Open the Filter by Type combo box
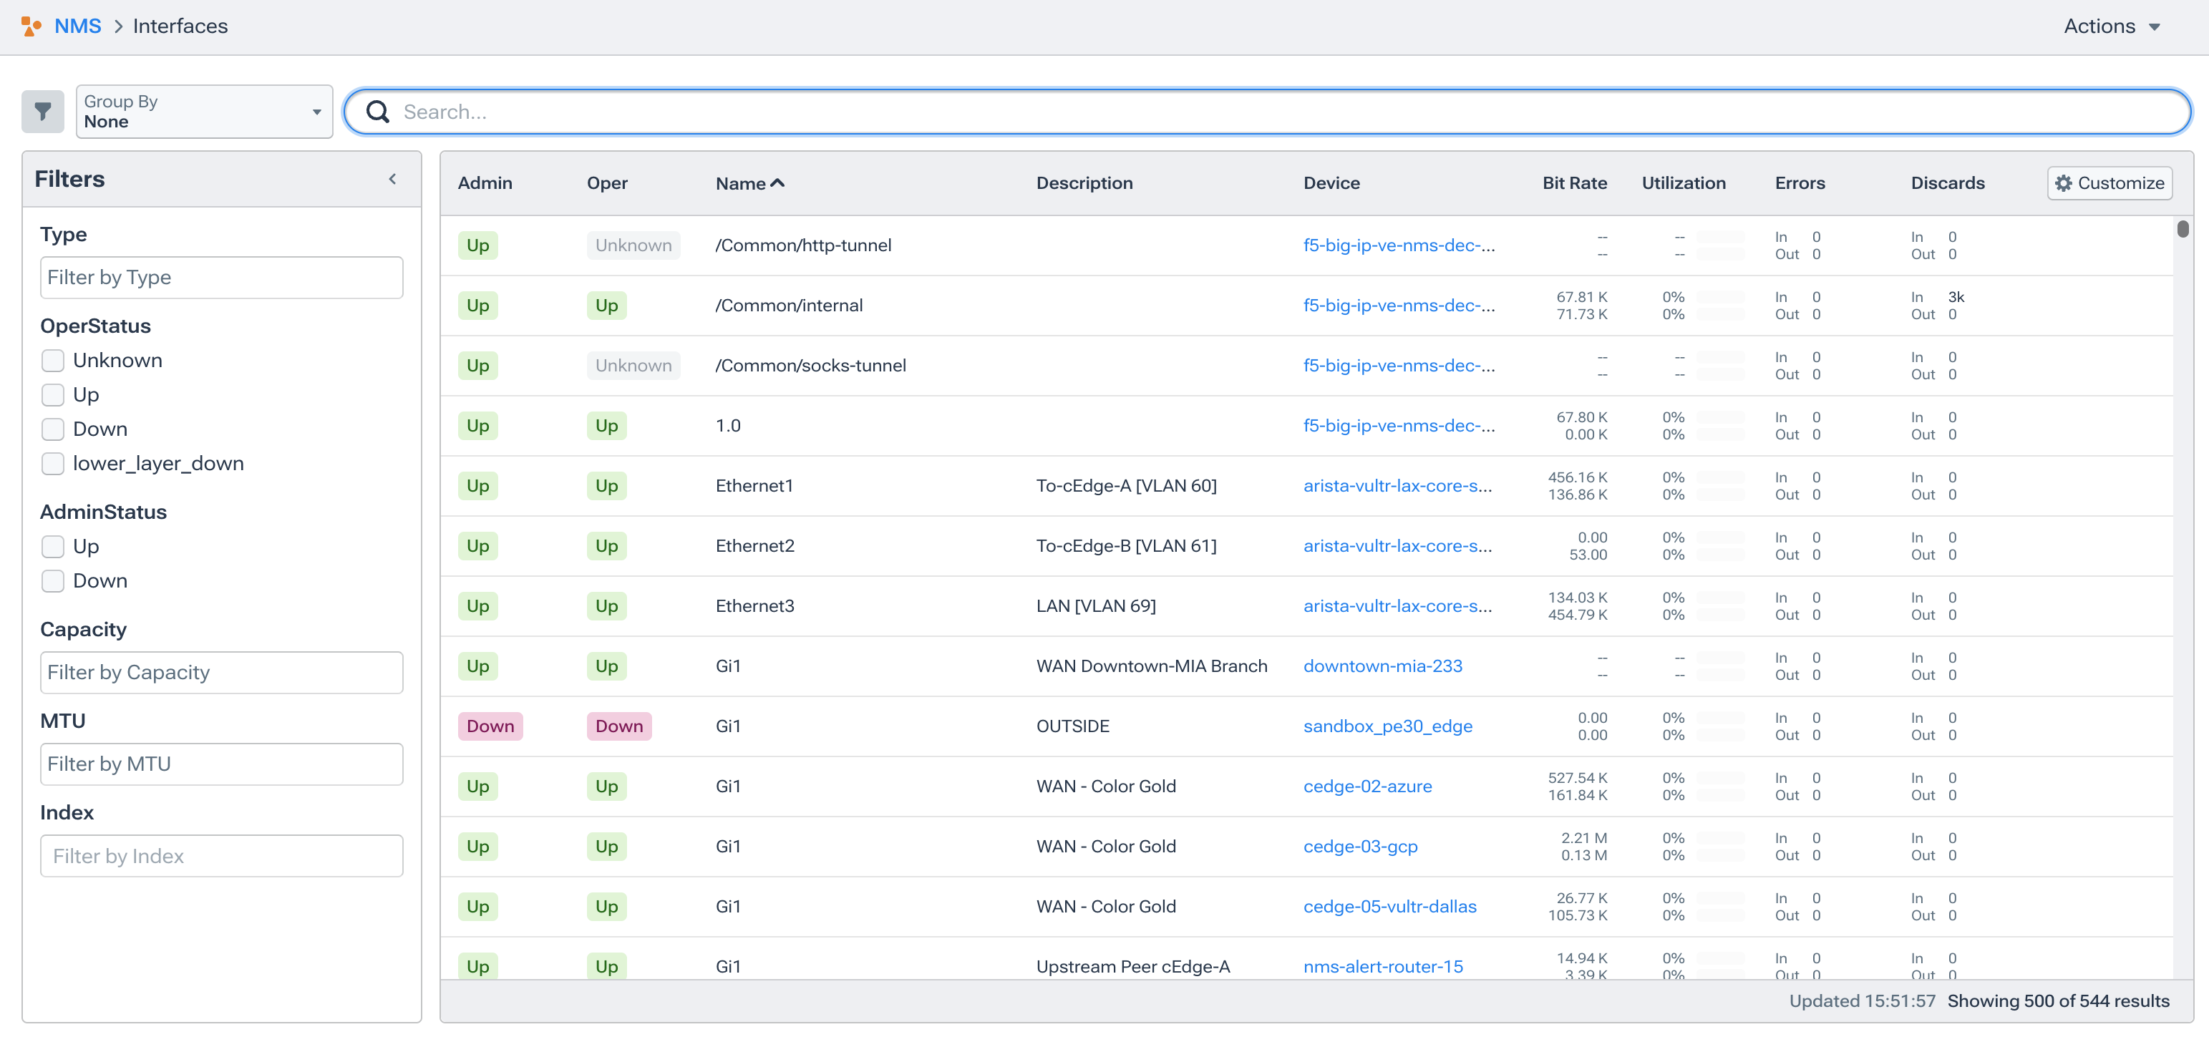Viewport: 2209px width, 1042px height. [x=221, y=278]
